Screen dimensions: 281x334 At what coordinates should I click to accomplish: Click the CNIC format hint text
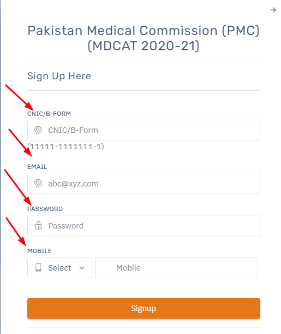65,147
